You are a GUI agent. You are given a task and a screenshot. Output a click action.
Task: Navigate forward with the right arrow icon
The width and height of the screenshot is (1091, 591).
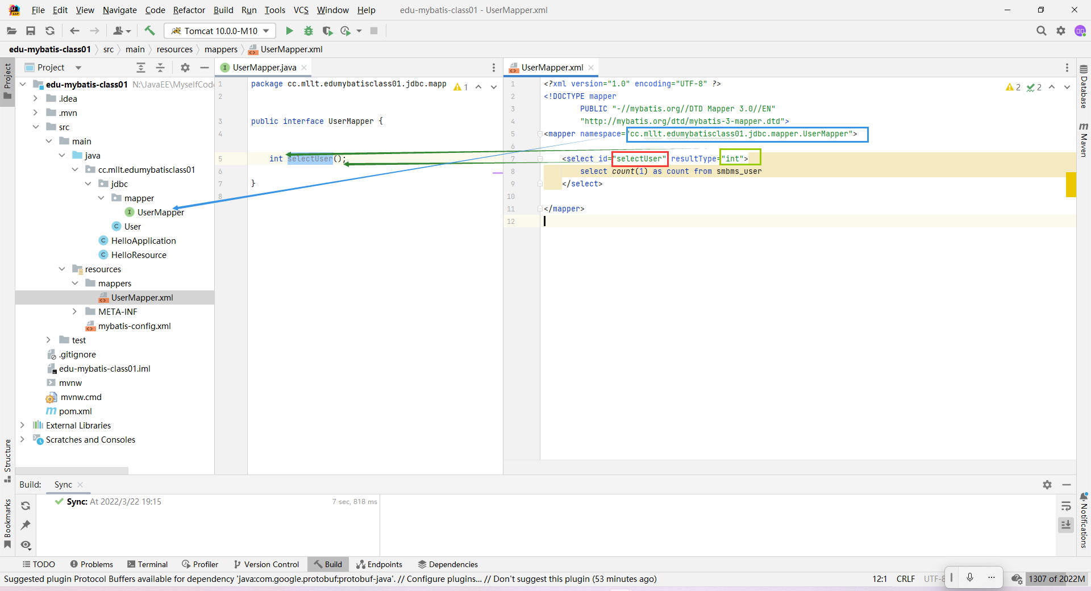94,31
